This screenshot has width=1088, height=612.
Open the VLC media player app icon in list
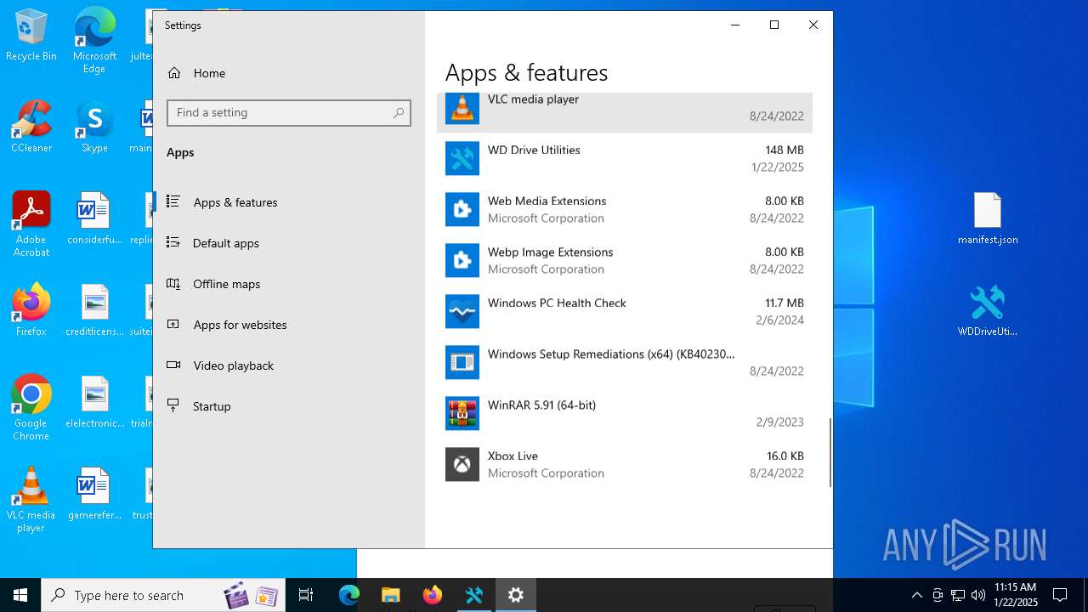tap(462, 108)
